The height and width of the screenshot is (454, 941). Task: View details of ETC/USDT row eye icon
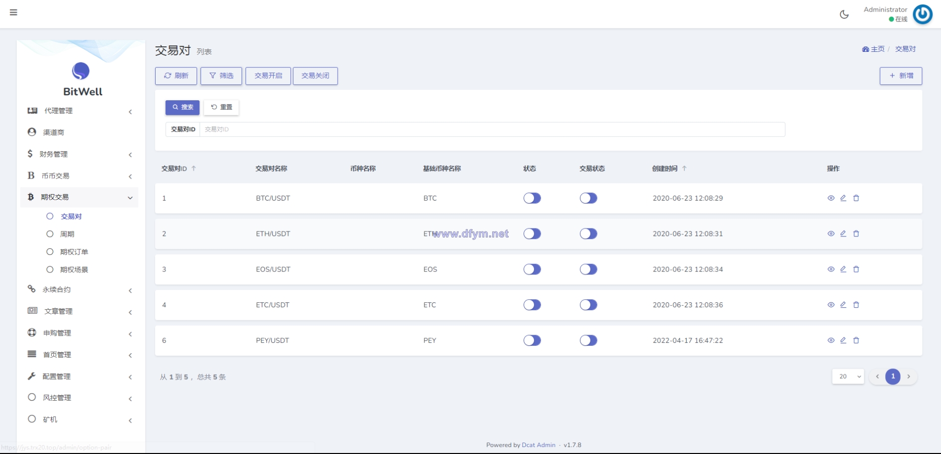(x=831, y=305)
